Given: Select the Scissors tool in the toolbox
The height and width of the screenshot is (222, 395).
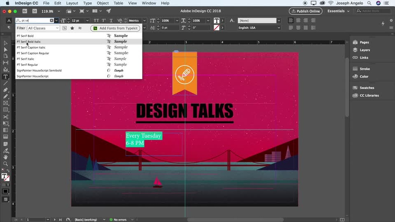Looking at the screenshot, I should (5, 117).
